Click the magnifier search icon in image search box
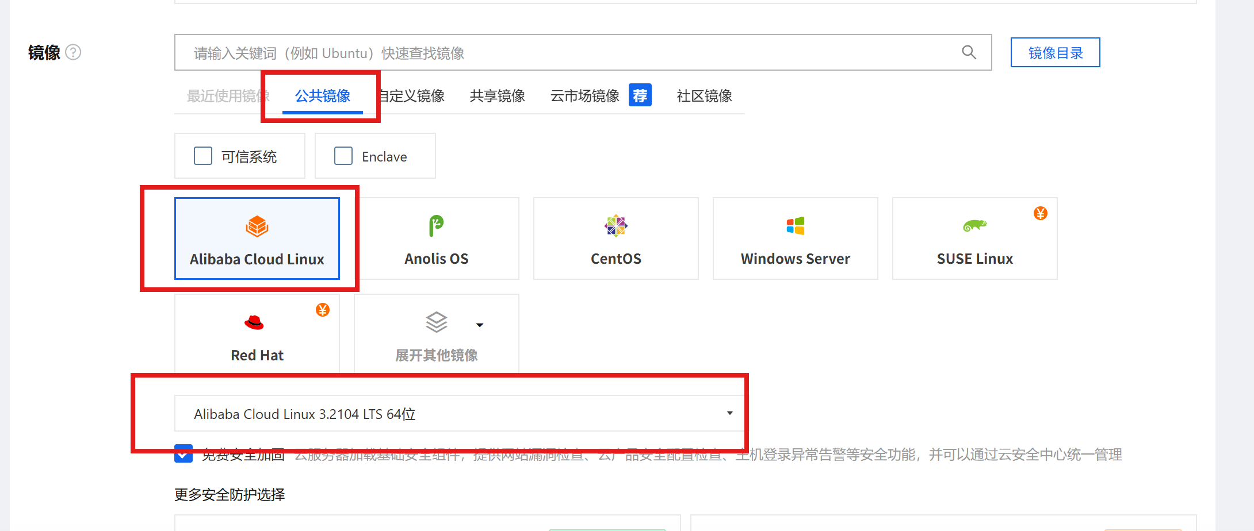Screen dimensions: 1254x531 click(x=969, y=52)
